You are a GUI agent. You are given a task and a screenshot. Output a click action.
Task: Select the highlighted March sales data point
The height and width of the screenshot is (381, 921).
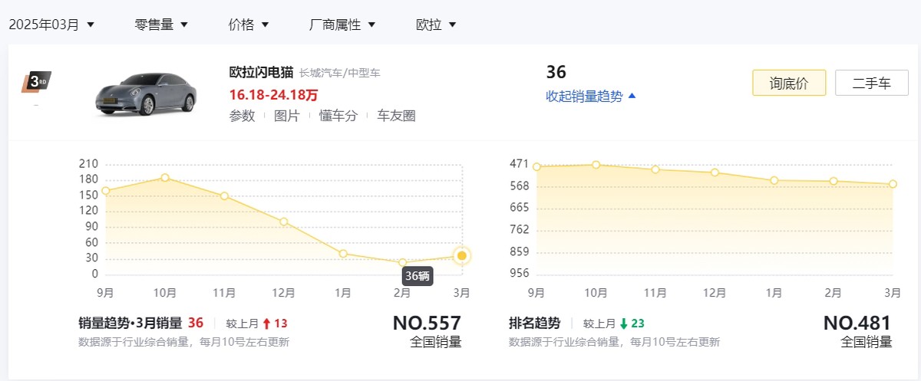click(461, 256)
